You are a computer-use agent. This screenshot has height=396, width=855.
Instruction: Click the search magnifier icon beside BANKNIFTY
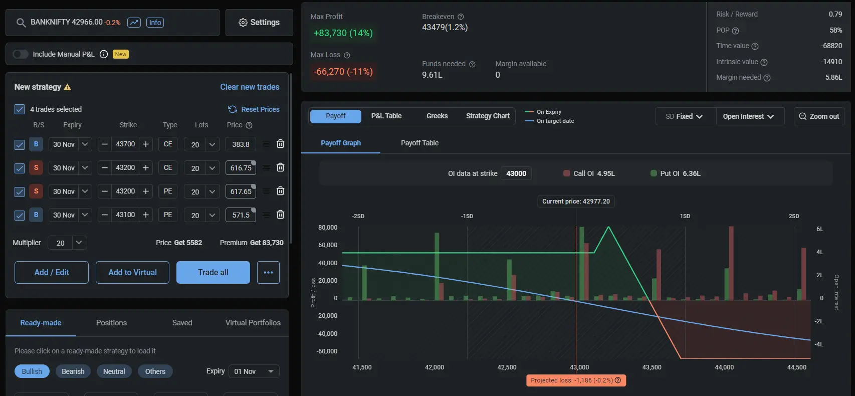pyautogui.click(x=21, y=23)
